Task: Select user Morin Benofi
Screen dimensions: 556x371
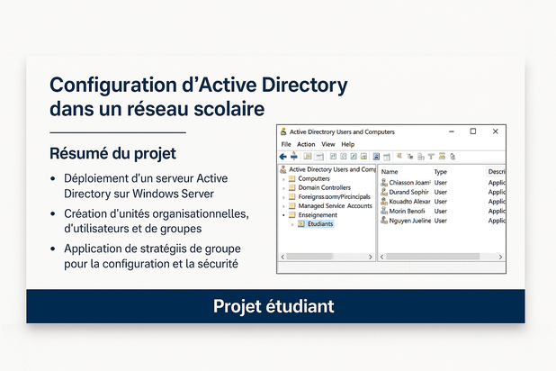Action: pyautogui.click(x=407, y=211)
